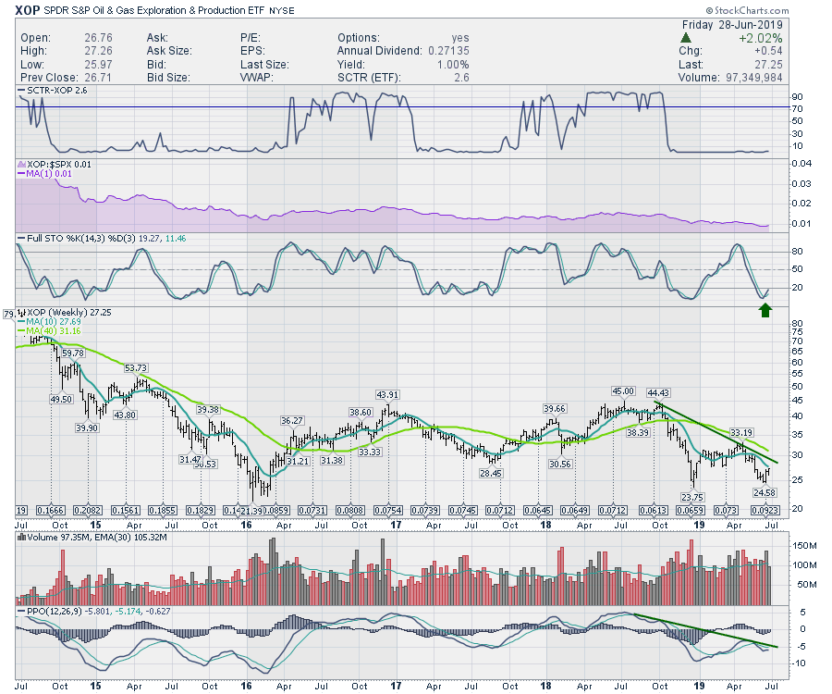Screen dimensions: 832x694
Task: Click the 0.0859 dividend marker
Action: (x=275, y=510)
